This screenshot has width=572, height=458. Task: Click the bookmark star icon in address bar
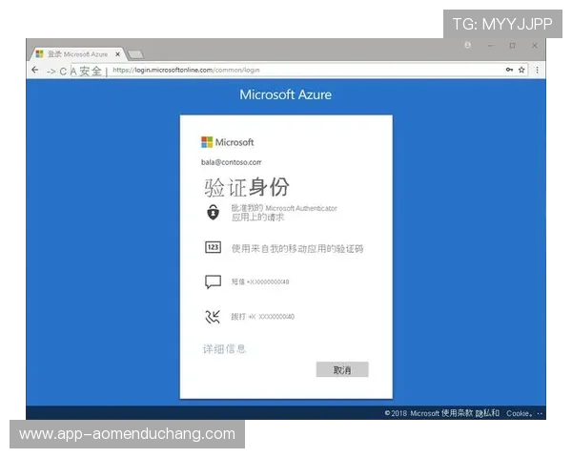pos(521,70)
